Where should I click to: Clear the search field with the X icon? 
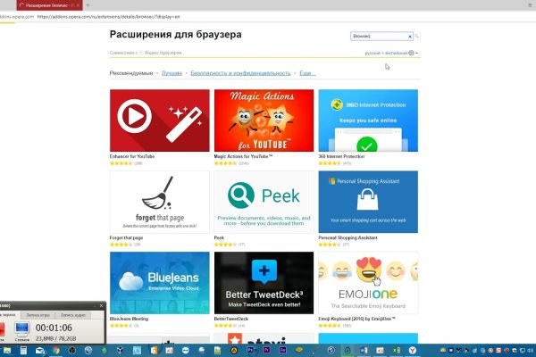point(410,37)
